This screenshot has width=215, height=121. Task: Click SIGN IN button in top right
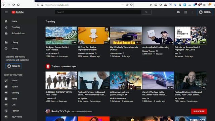[x=205, y=12]
